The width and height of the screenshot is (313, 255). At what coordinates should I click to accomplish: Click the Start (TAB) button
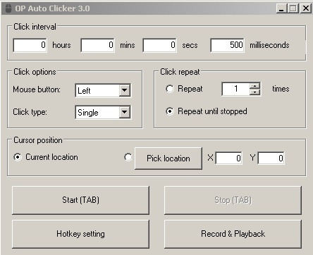(80, 200)
